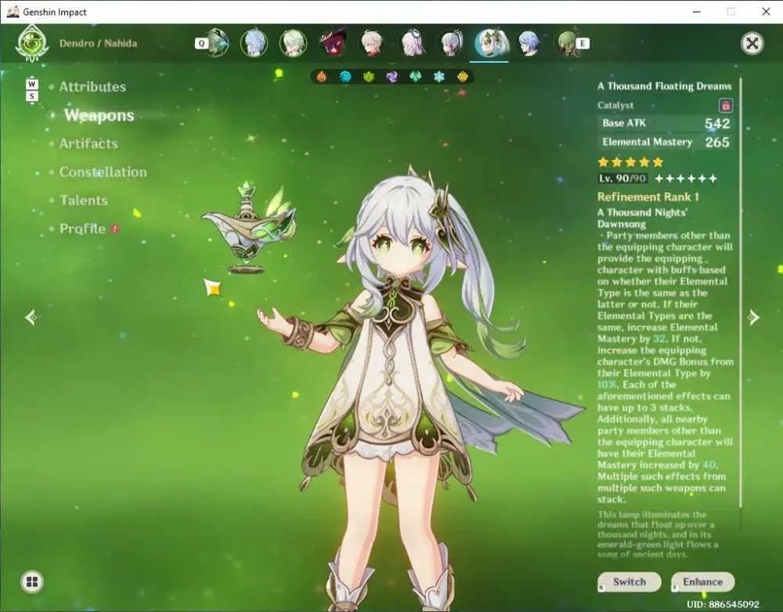This screenshot has height=612, width=783.
Task: Go to next character with right arrow
Action: coord(753,317)
